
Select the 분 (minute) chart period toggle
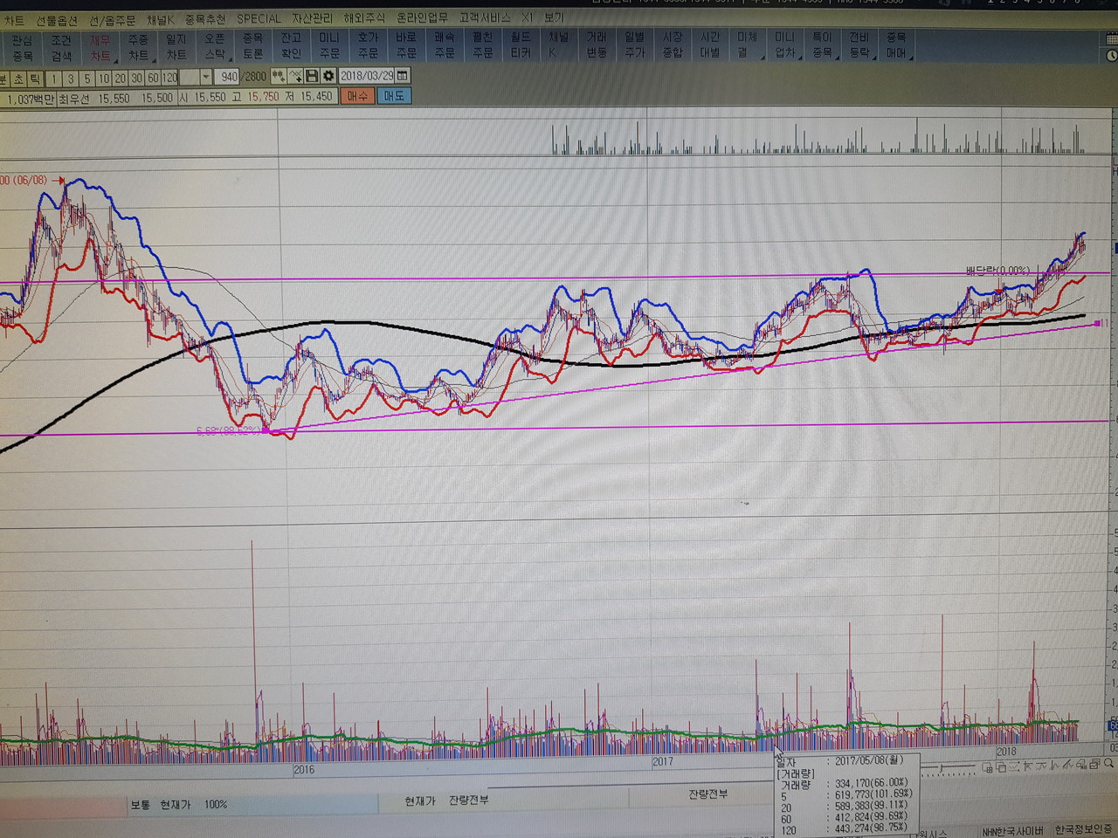[x=3, y=79]
